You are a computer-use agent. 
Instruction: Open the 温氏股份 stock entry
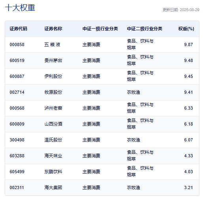53,140
